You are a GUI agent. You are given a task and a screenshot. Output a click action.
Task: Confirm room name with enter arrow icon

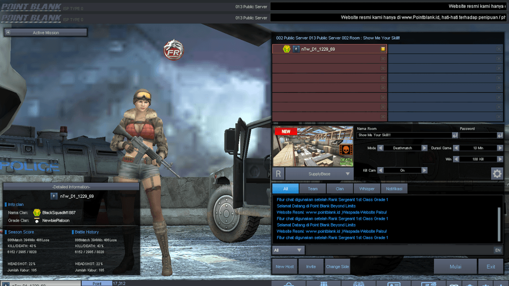coord(455,135)
